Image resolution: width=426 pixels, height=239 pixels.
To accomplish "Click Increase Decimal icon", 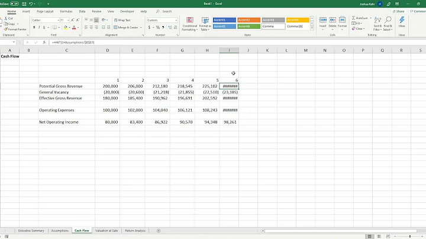I will point(170,27).
